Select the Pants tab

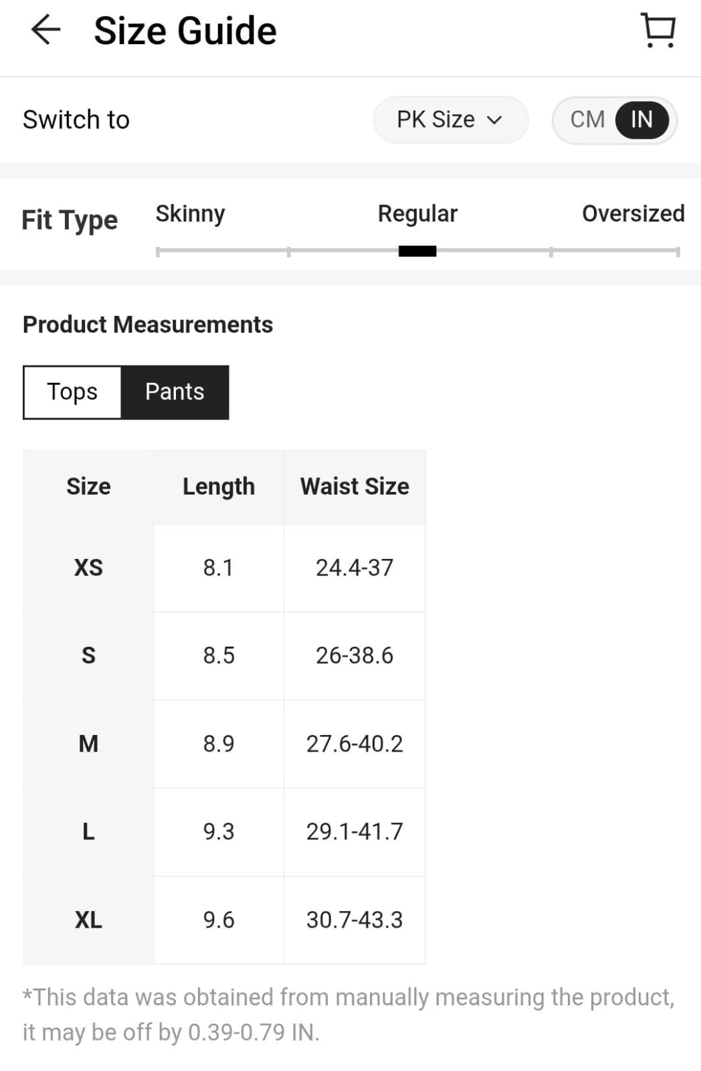tap(175, 392)
